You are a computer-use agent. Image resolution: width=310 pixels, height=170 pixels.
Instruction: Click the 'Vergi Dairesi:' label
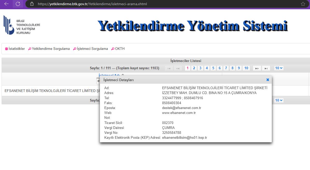pyautogui.click(x=114, y=128)
